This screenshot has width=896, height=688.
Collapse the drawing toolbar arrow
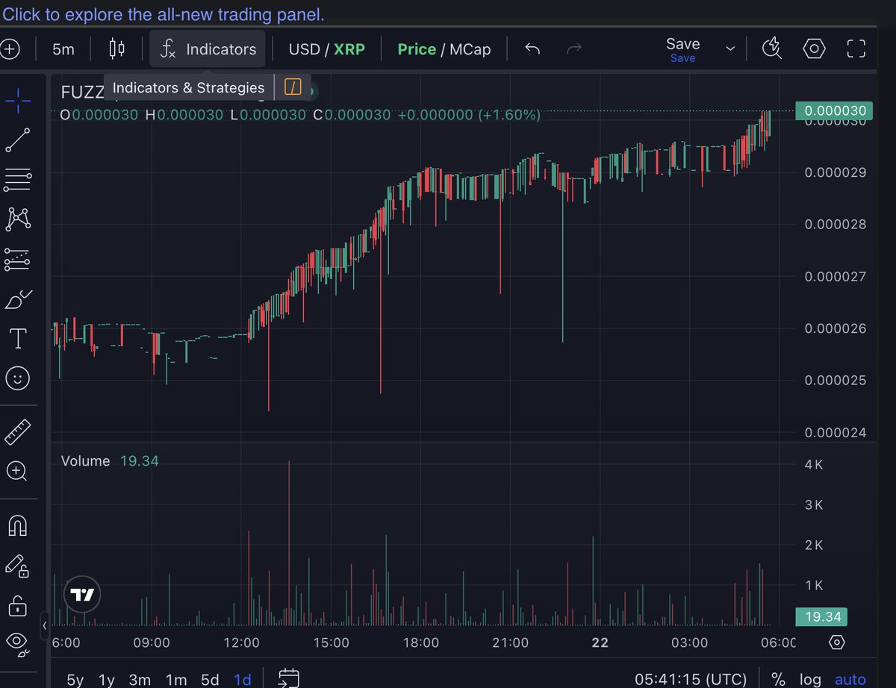44,625
